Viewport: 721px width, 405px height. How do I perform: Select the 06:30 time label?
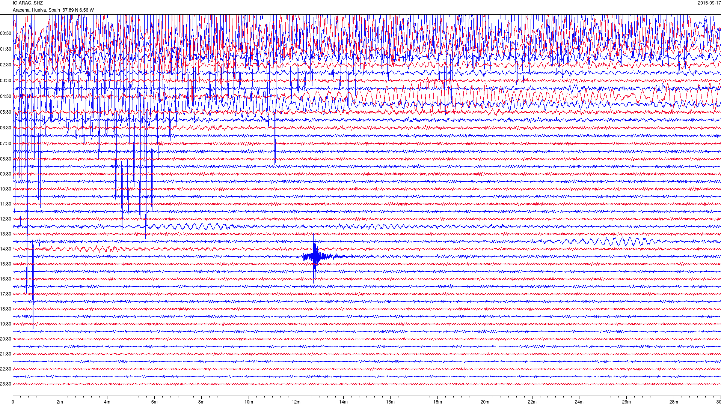(6, 128)
